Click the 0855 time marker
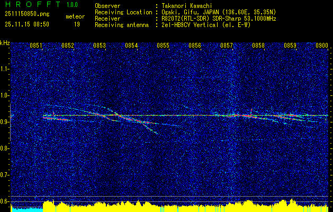333x212 pixels. point(163,46)
